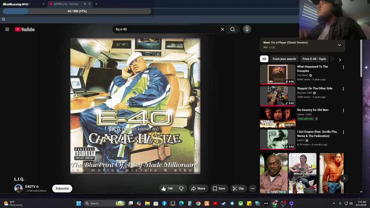Screen dimensions: 370x208
Task: Open What Happened To The Groupies thumbnail
Action: pos(277,74)
